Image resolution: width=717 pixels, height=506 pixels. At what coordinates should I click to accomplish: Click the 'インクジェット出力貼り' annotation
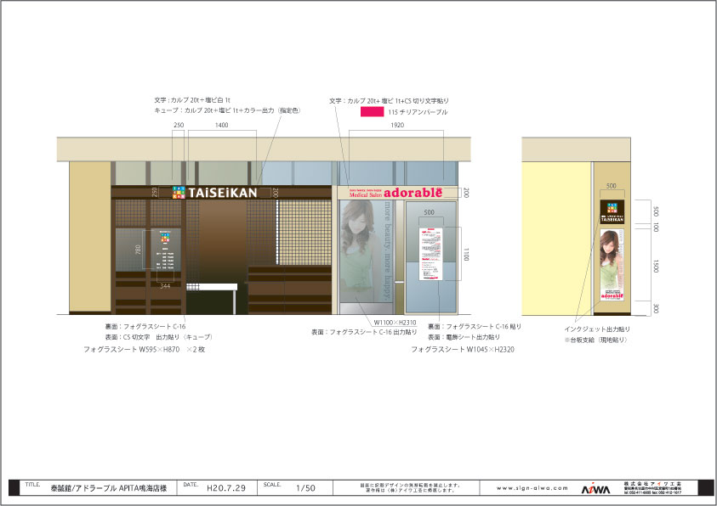(597, 329)
